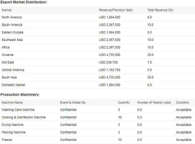The image size is (195, 144).
Task: Select the Machine Name column header
Action: [x=12, y=103]
